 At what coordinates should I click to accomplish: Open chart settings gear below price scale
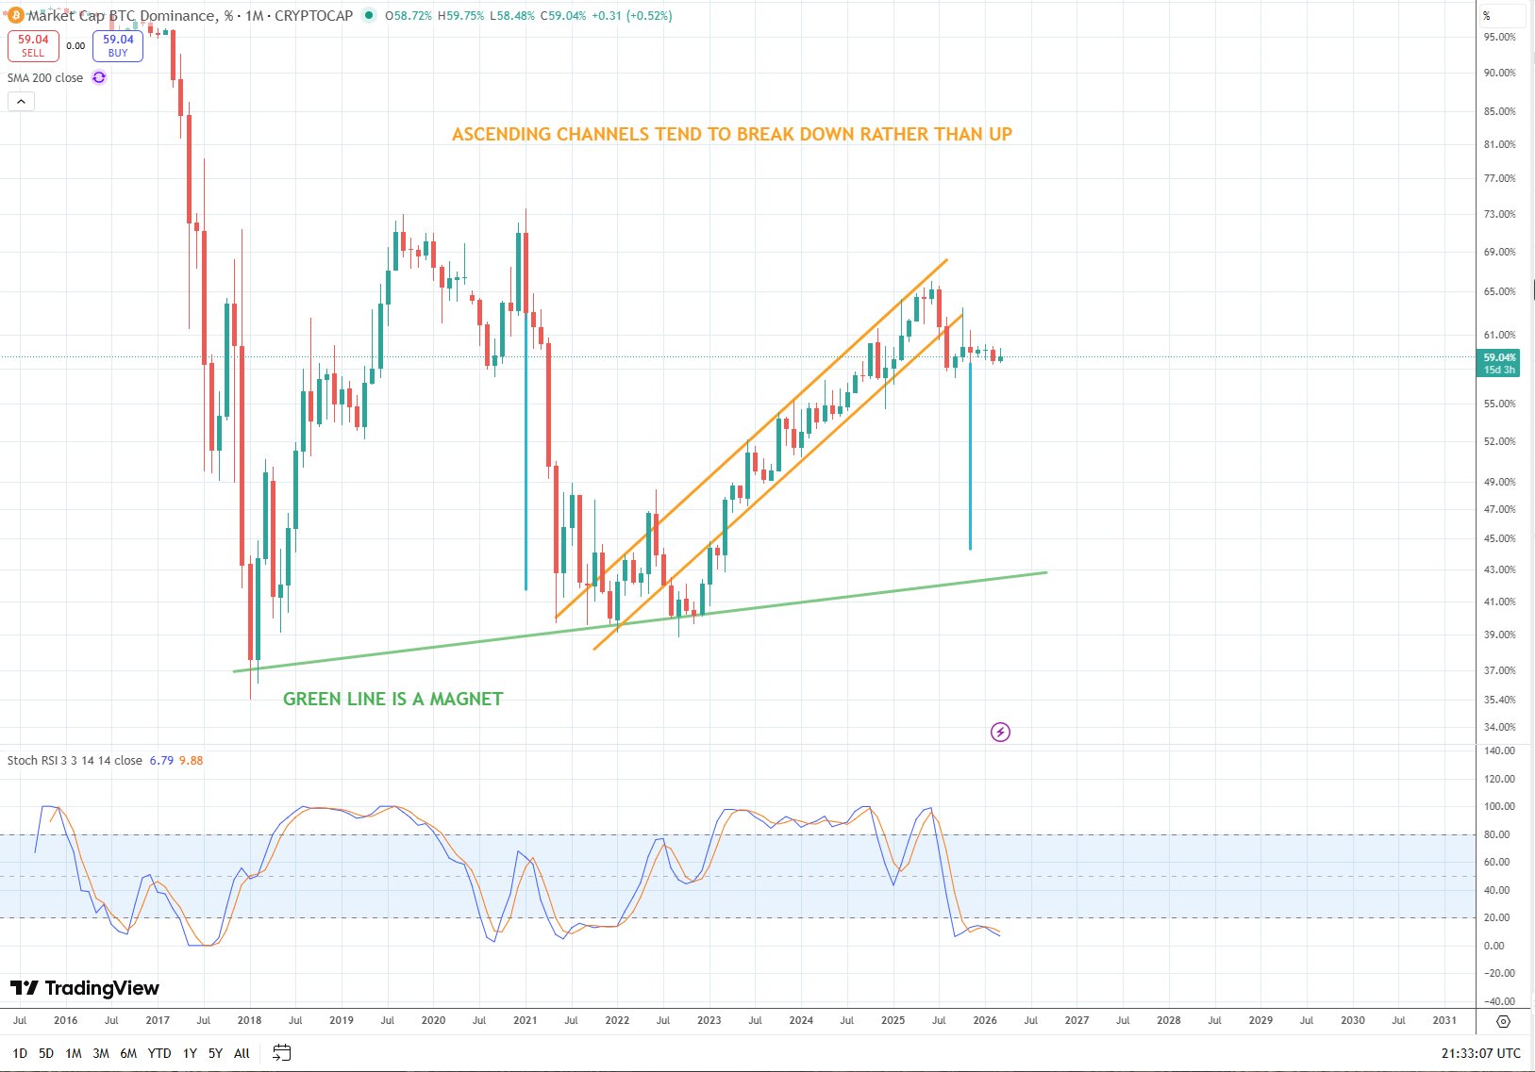1504,1021
